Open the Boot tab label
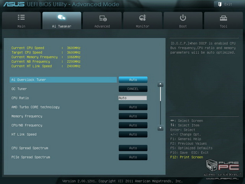The image size is (245, 184). click(x=183, y=26)
